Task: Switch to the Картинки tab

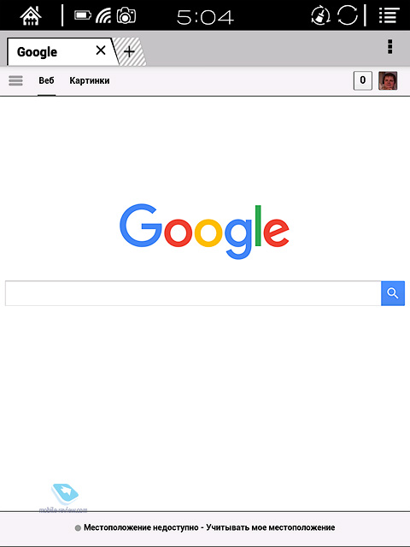Action: point(90,80)
